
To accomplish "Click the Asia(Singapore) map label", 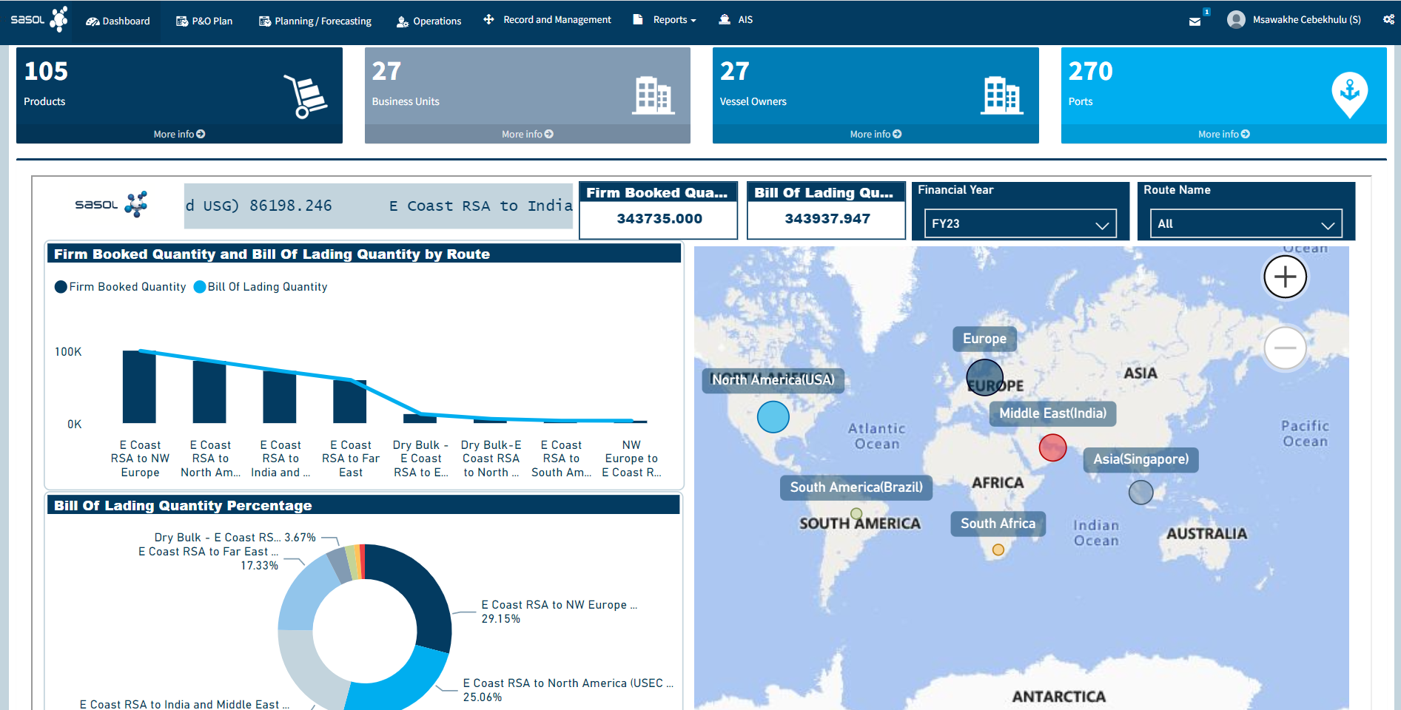I will 1141,459.
